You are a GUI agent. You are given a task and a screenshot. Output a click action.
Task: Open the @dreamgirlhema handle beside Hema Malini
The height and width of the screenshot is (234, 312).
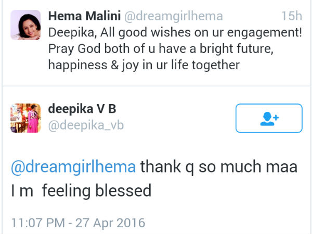(174, 16)
